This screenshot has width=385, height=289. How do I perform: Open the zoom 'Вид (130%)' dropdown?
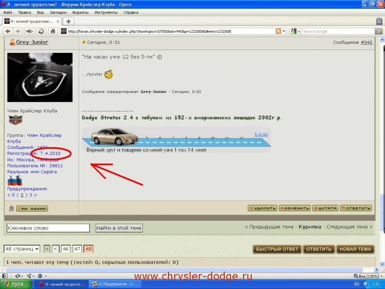click(368, 276)
